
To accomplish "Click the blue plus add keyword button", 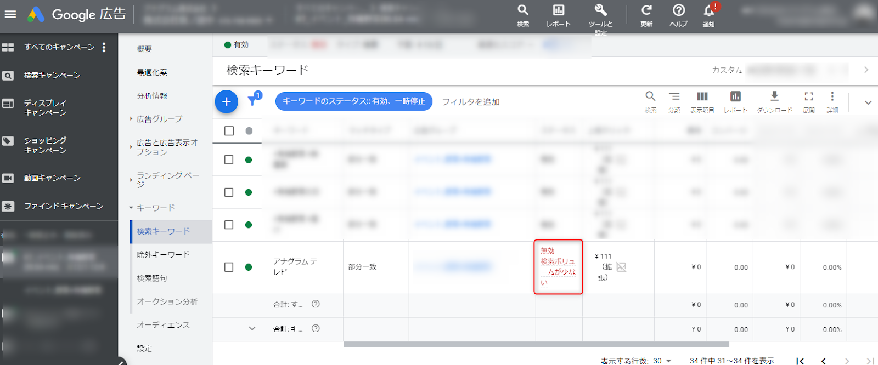I will point(226,102).
